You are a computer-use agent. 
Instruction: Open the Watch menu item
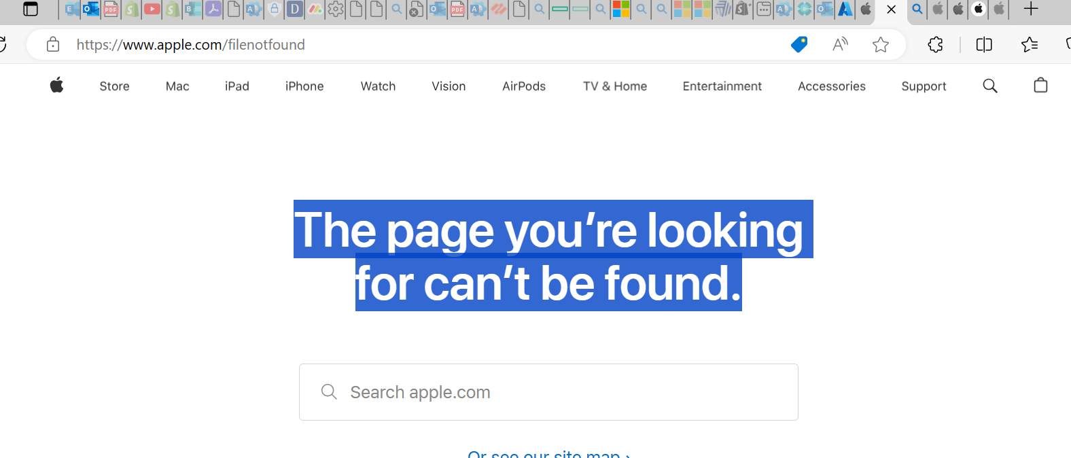[x=378, y=86]
